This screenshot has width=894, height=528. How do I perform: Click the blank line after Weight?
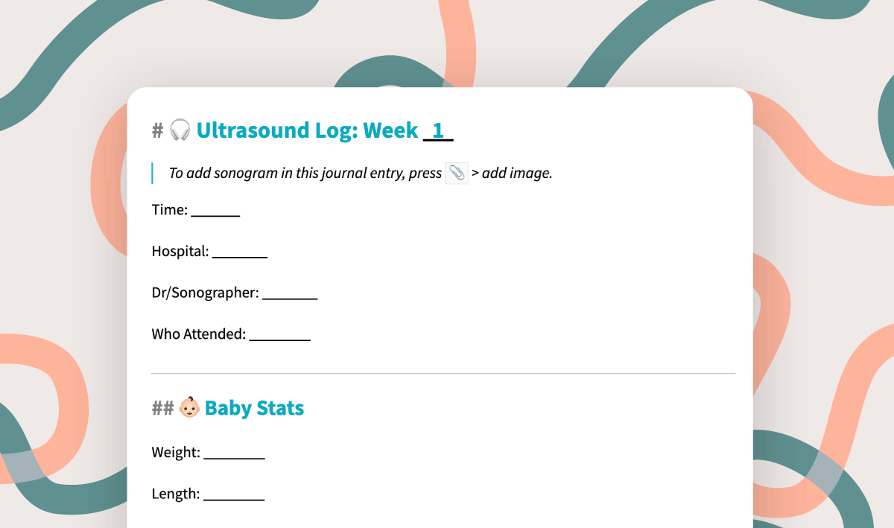point(234,453)
